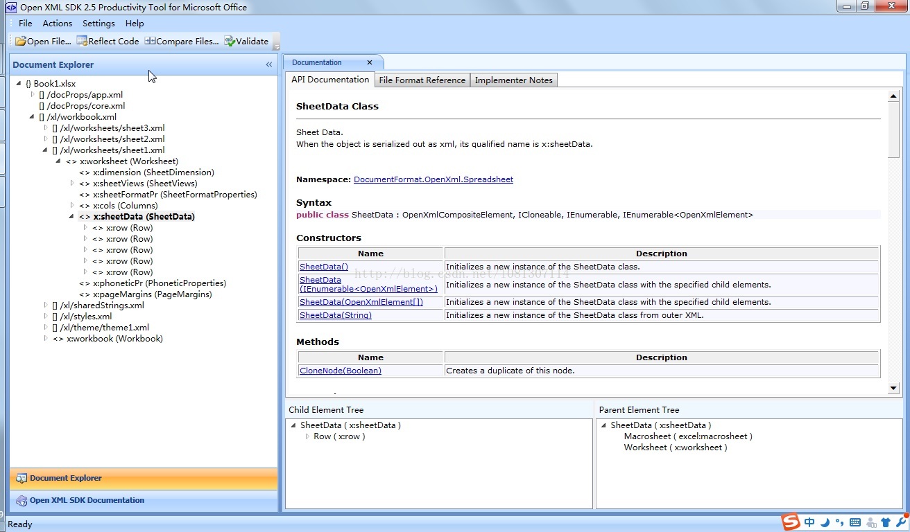Expand the x:cols (Columns) node
This screenshot has width=910, height=532.
coord(72,205)
